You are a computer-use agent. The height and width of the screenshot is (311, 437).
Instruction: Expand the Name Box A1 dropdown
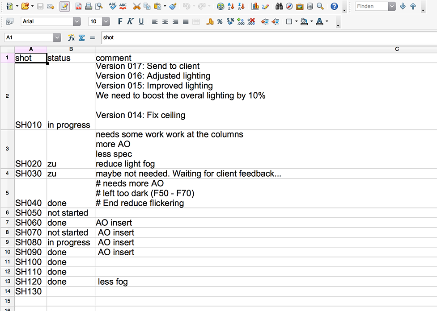[57, 38]
